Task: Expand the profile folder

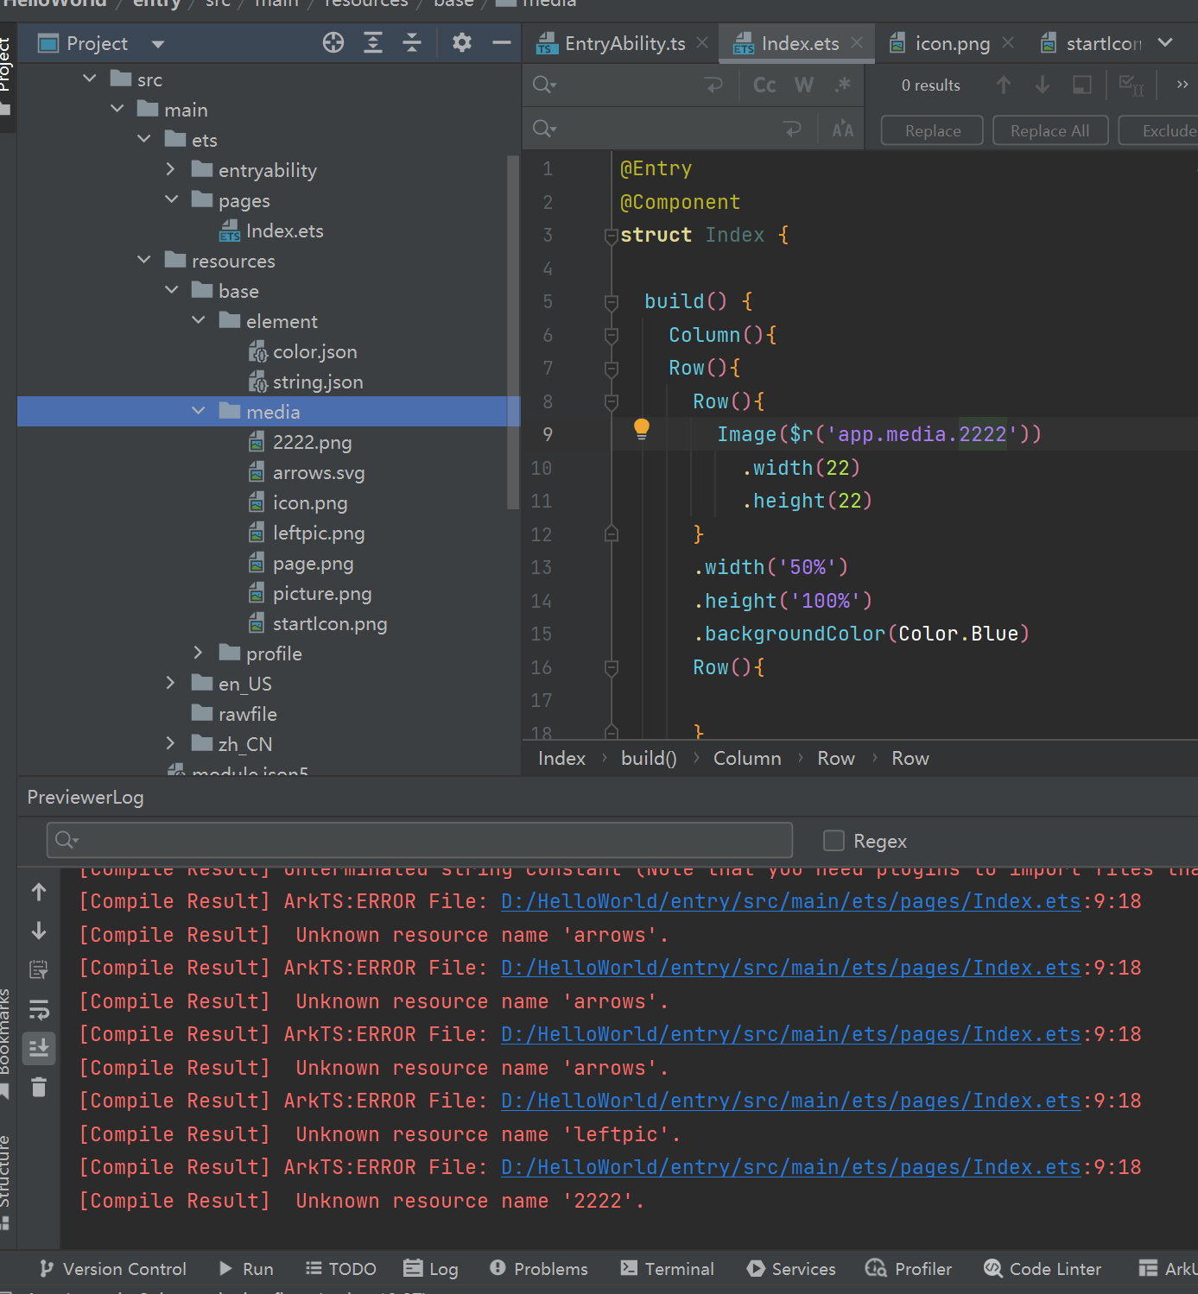Action: click(199, 653)
